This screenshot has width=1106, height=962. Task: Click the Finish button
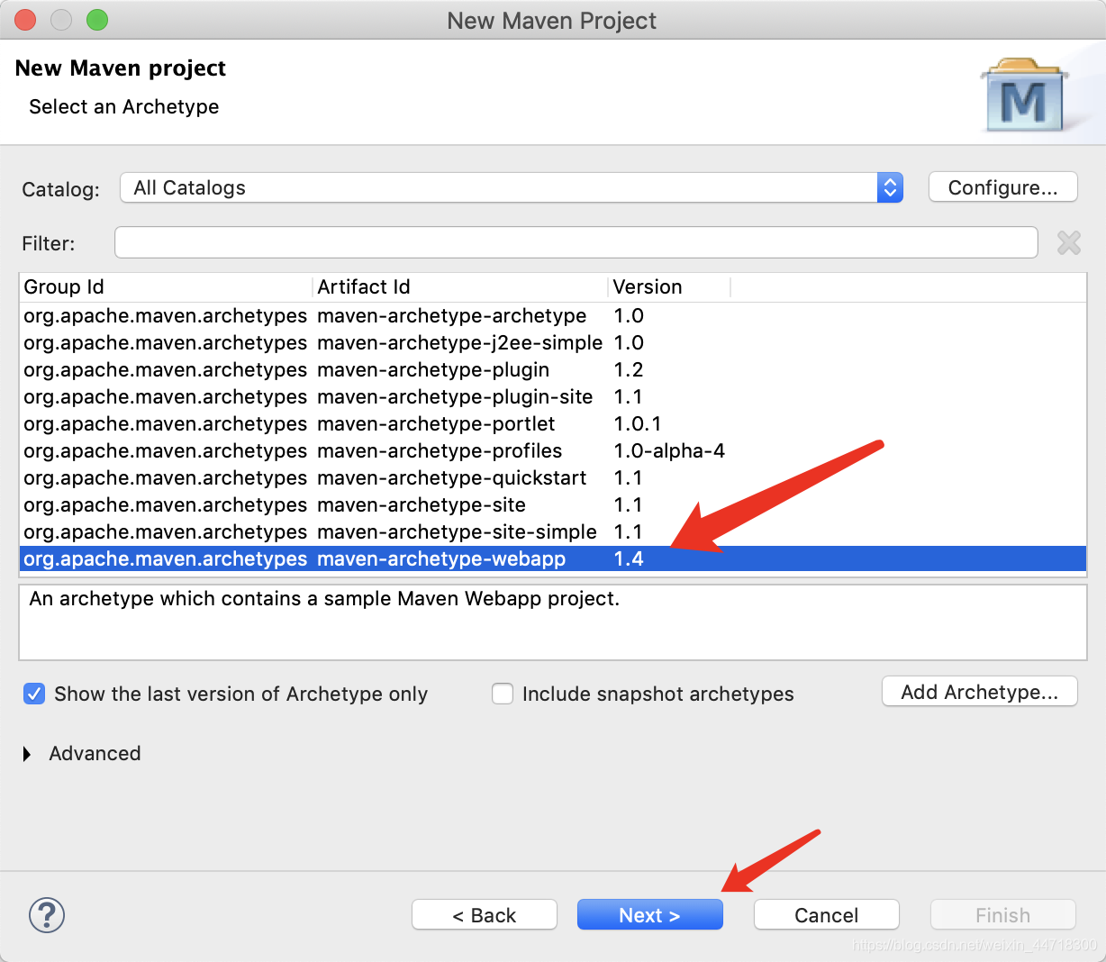(1002, 915)
